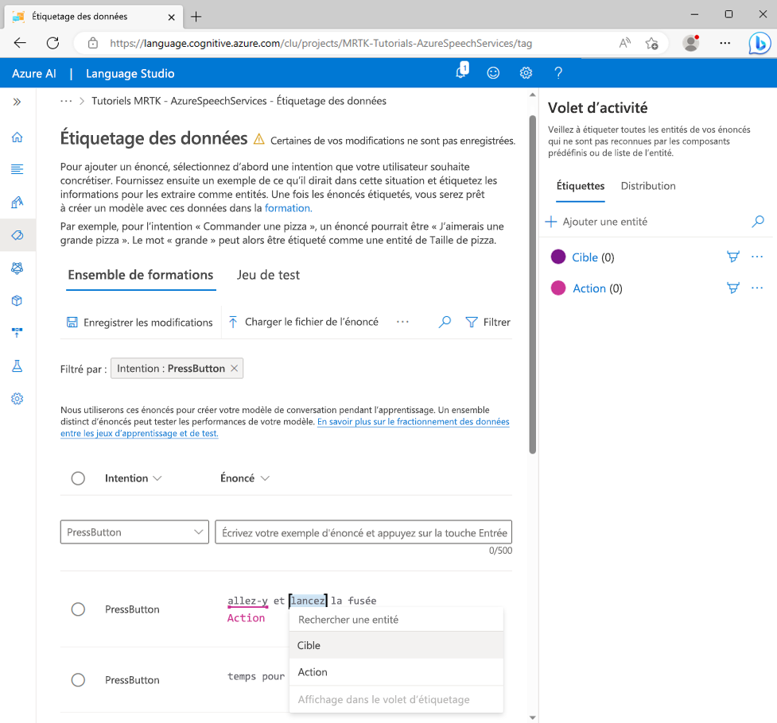
Task: Sort by Intention column chevron
Action: click(x=157, y=478)
